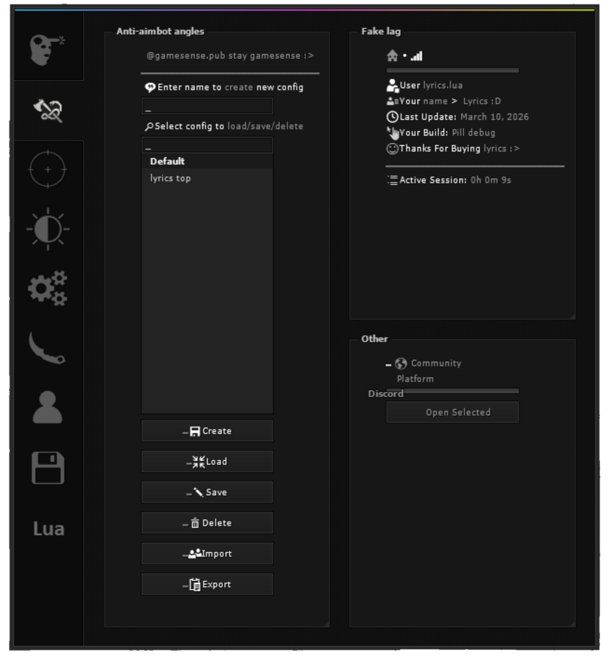This screenshot has width=611, height=657.
Task: Click the signal bars icon
Action: (x=417, y=56)
